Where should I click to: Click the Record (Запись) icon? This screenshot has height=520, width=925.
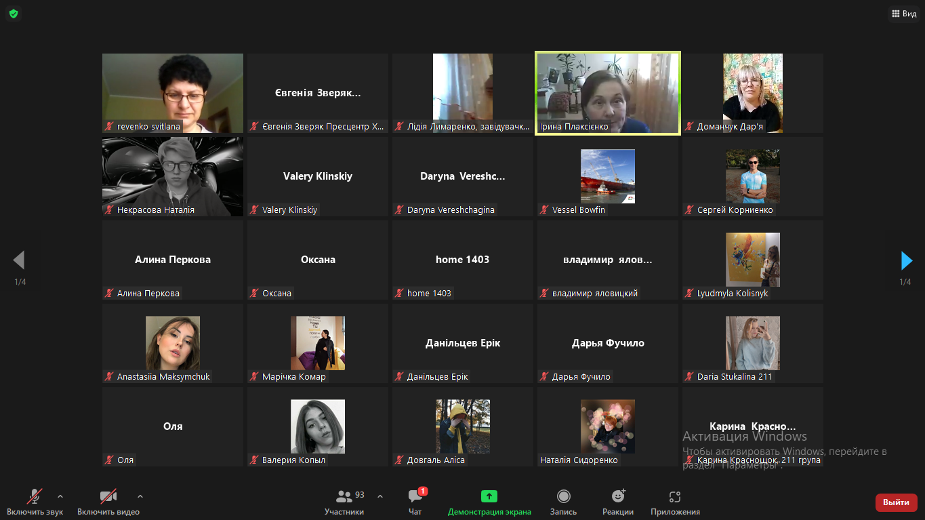click(x=563, y=496)
